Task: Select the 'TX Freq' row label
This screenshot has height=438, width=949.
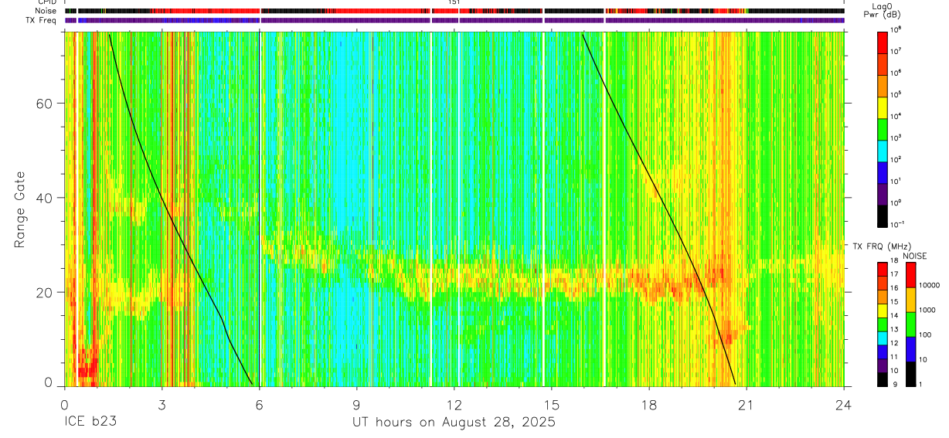Action: click(x=42, y=21)
